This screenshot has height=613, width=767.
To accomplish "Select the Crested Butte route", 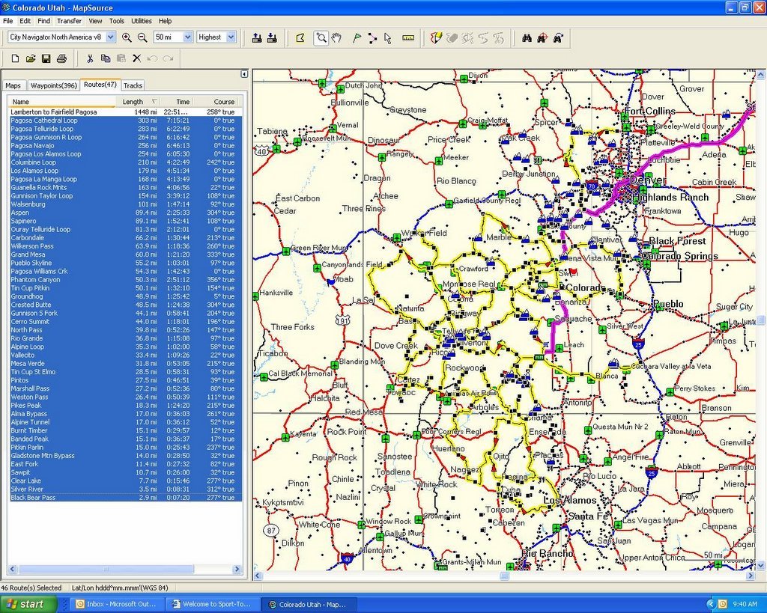I will click(124, 305).
